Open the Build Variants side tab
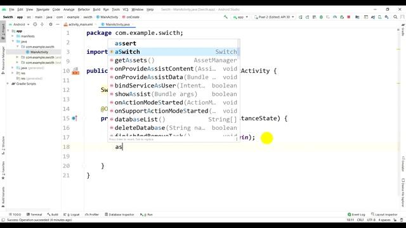This screenshot has height=228, width=406. [3, 196]
